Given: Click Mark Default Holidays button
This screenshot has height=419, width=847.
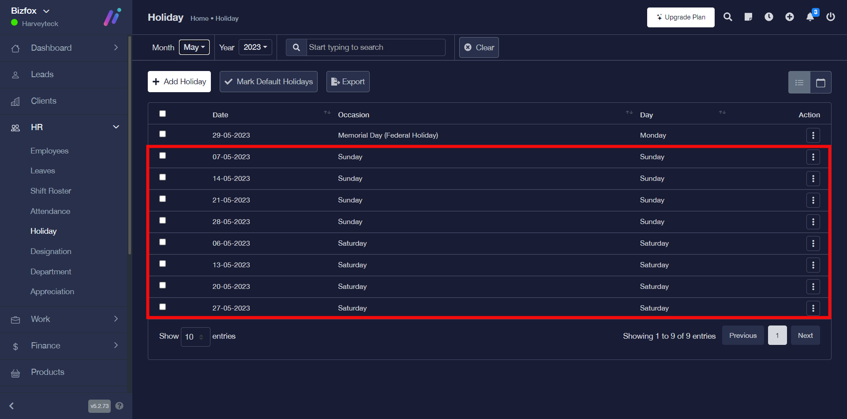Looking at the screenshot, I should pos(268,82).
